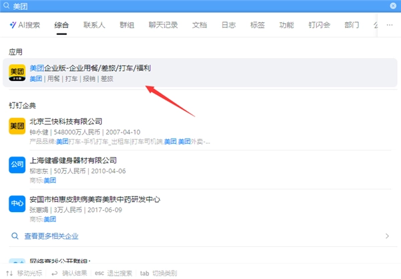Go to the 日志 tab
Screen dimensions: 401x279
(229, 25)
